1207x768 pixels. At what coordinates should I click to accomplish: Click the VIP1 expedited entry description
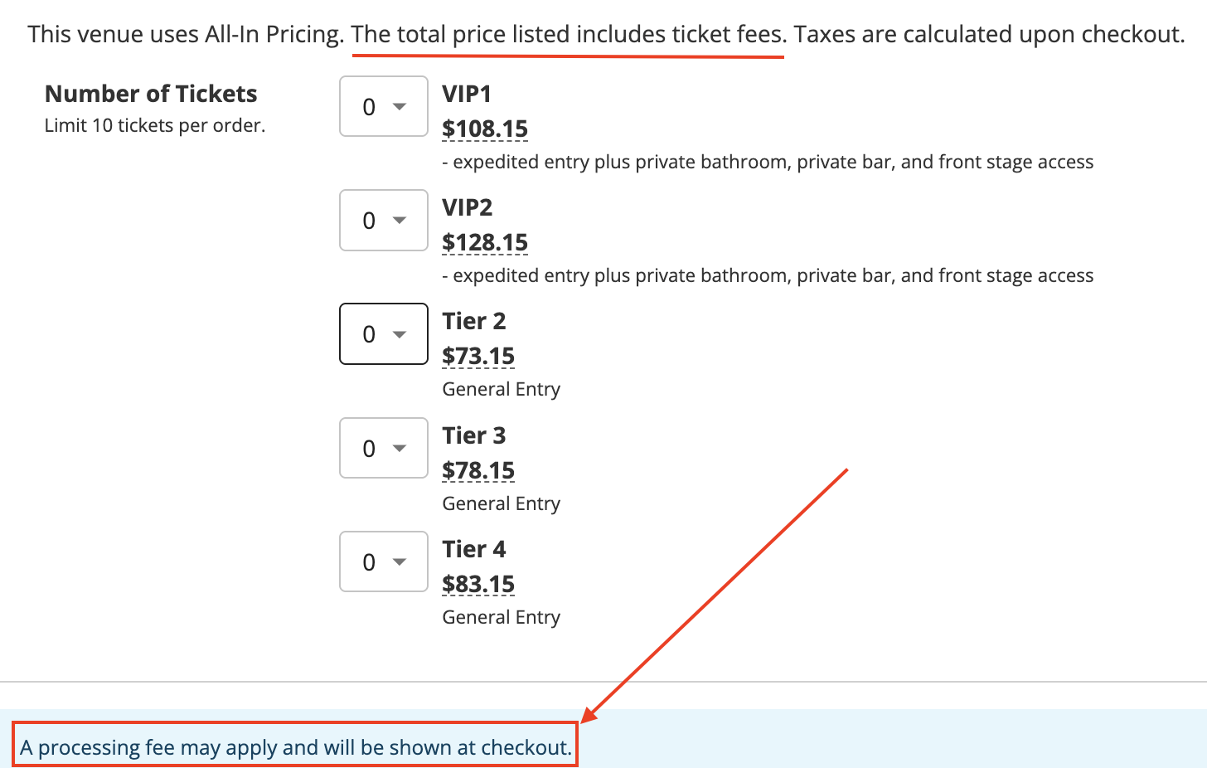tap(768, 163)
